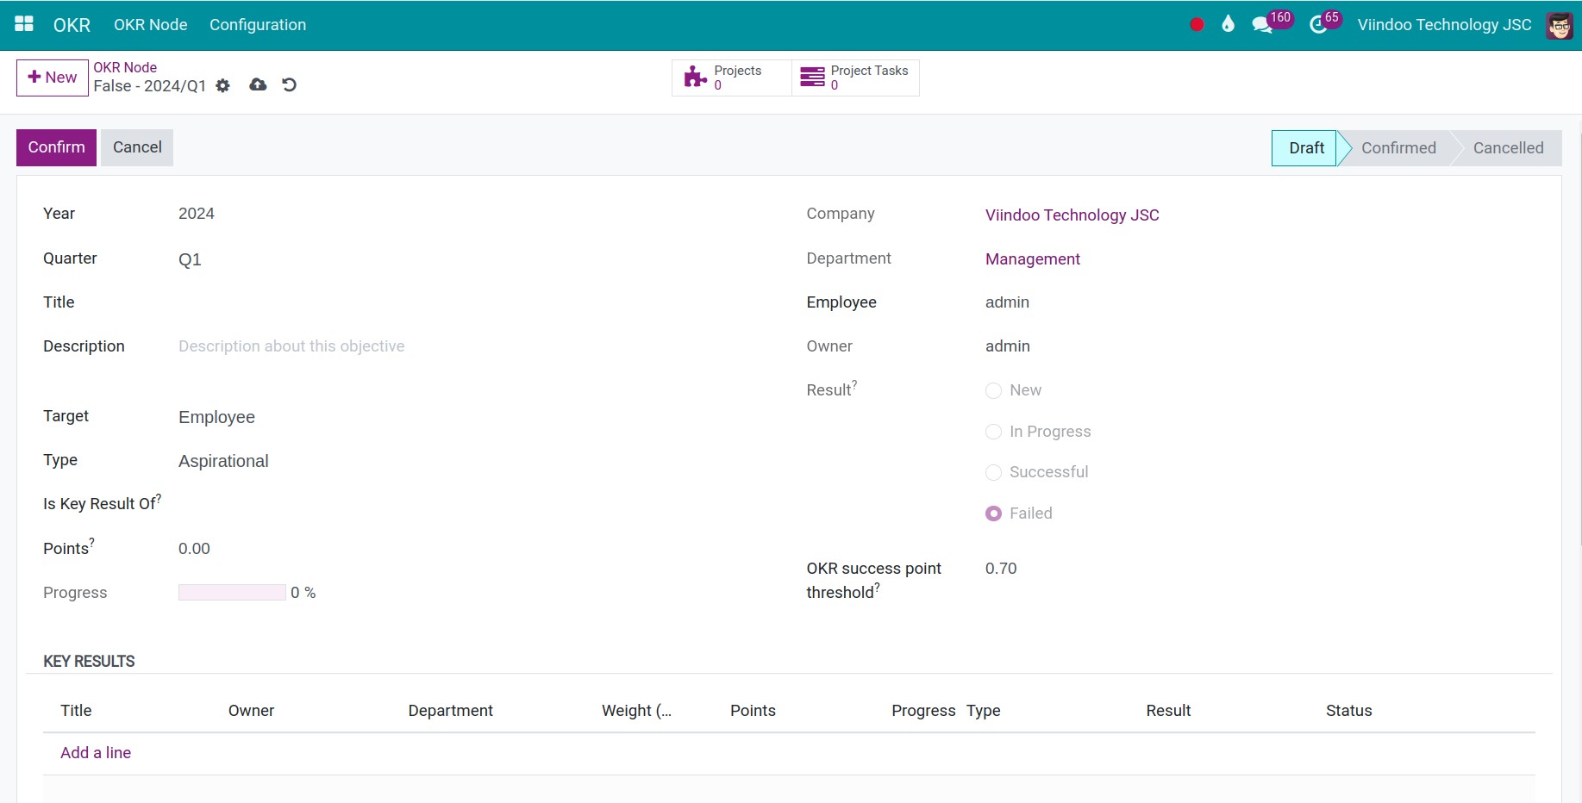Save record manually with cloud icon
1582x803 pixels.
[x=258, y=84]
